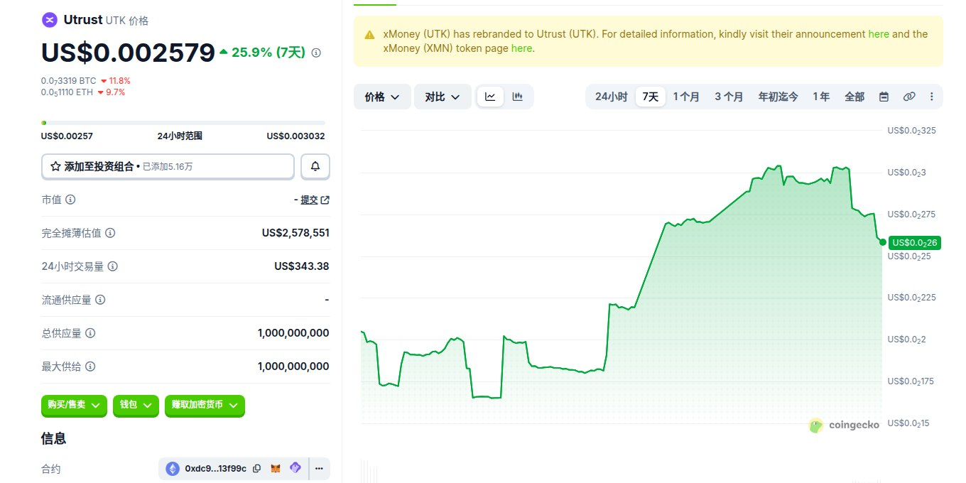Click the 0.0₇3319 BTC price text
Viewport: 966px width, 483px height.
click(68, 81)
